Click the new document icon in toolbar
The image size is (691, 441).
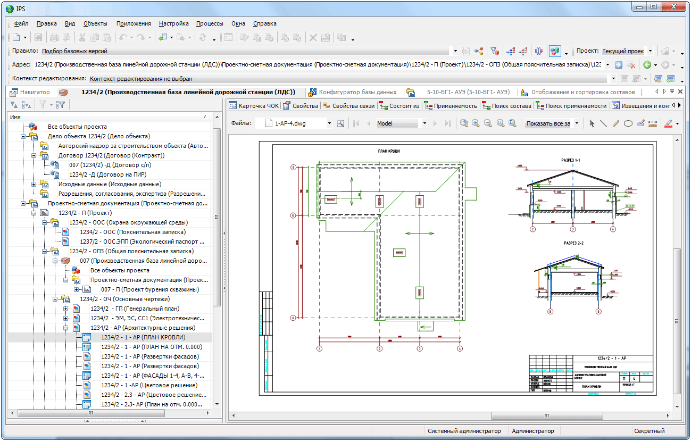[x=16, y=37]
